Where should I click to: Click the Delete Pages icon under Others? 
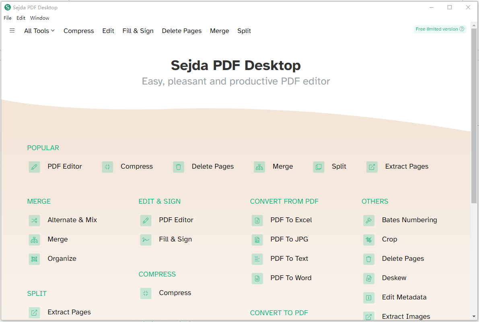[369, 259]
